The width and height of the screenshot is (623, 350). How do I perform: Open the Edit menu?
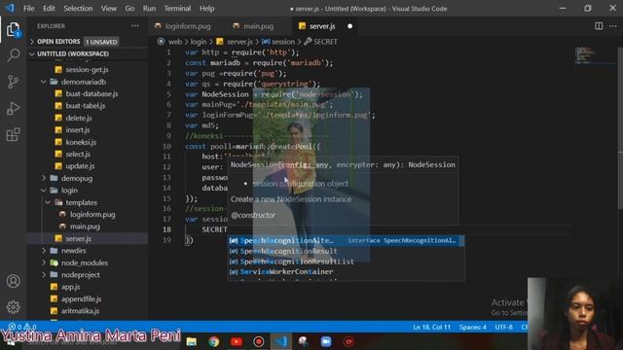click(49, 9)
